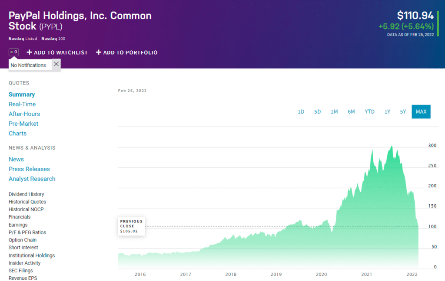The height and width of the screenshot is (281, 445).
Task: View Press Releases
Action: pyautogui.click(x=29, y=169)
